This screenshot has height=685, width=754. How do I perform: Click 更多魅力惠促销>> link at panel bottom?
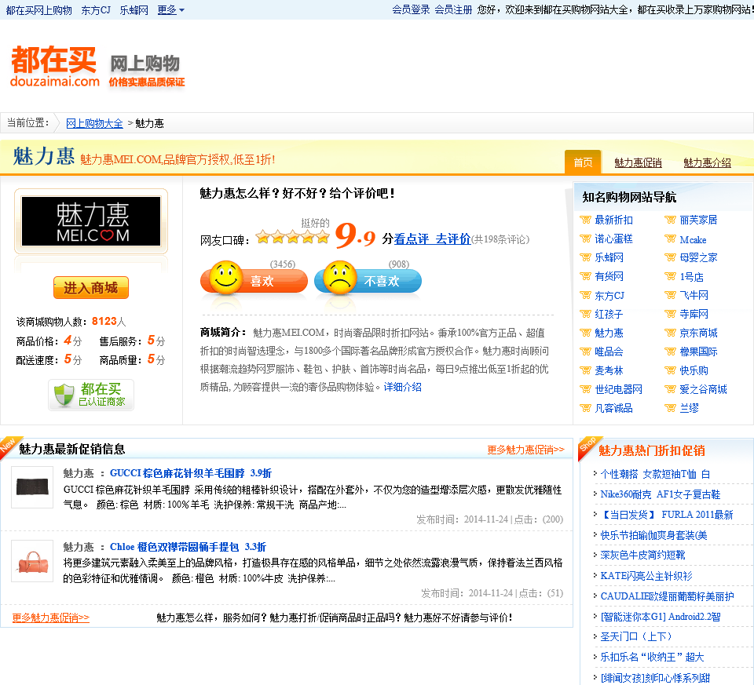[x=50, y=618]
